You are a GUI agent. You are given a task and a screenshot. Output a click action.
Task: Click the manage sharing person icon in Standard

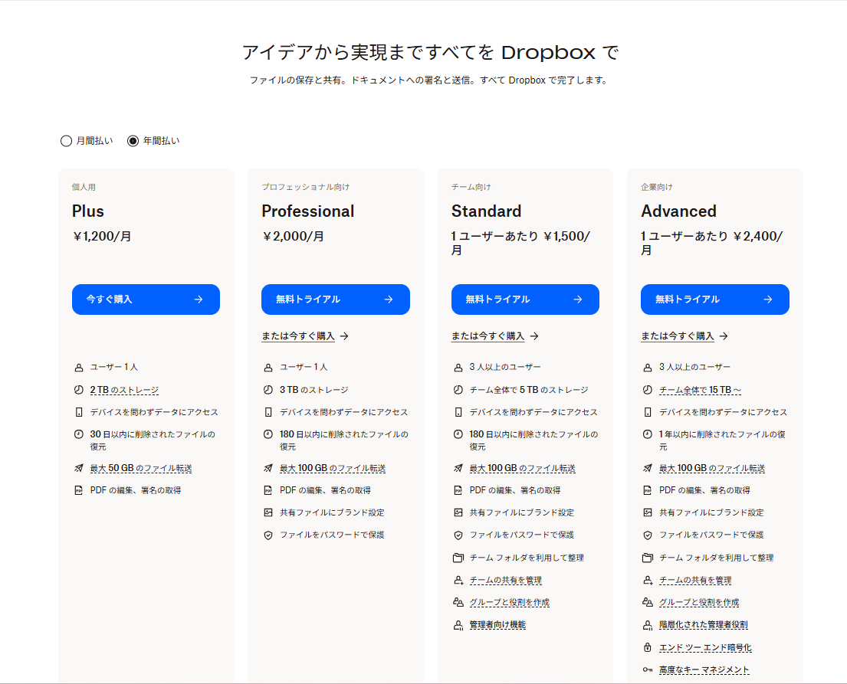coord(458,581)
